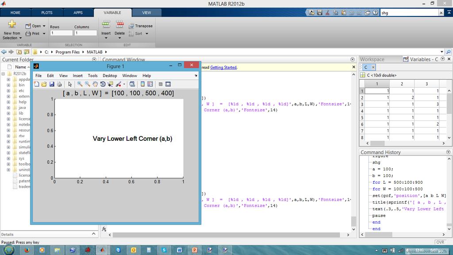Select the Data Cursor tool in Figure 1
This screenshot has width=453, height=255.
tap(110, 84)
